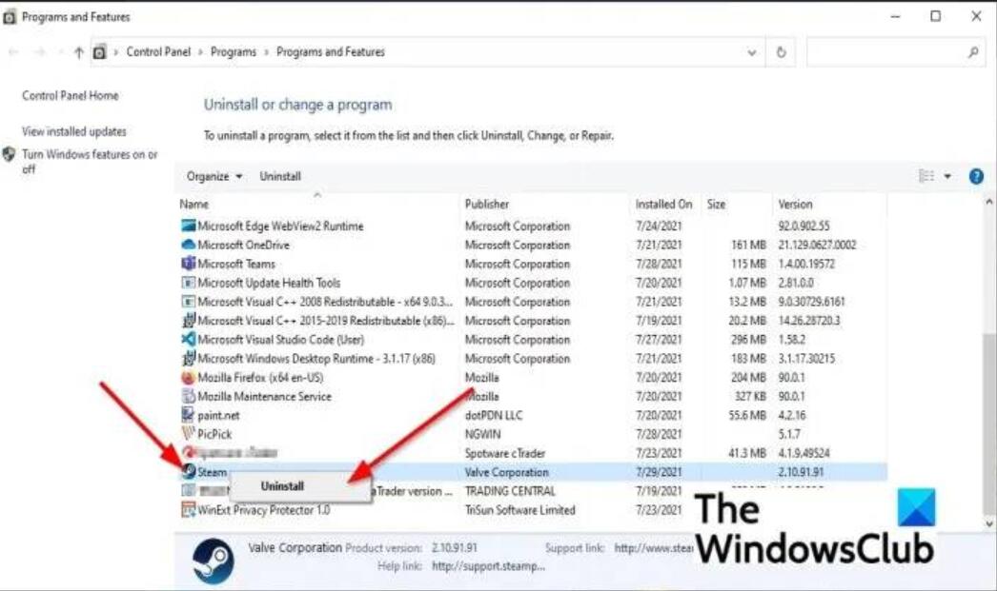Click the Visual C++ 2015-2019 Redistributable icon
Image resolution: width=997 pixels, height=591 pixels.
pos(188,321)
